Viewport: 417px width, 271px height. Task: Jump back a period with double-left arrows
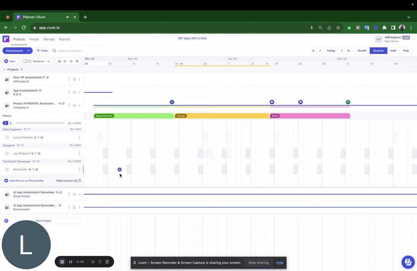click(313, 51)
